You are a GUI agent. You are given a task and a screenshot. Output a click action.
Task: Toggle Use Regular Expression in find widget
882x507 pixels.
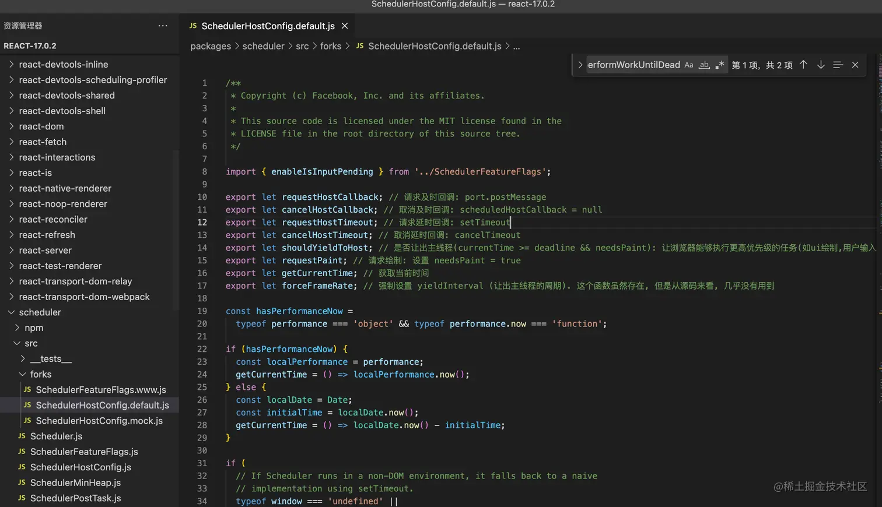[720, 65]
